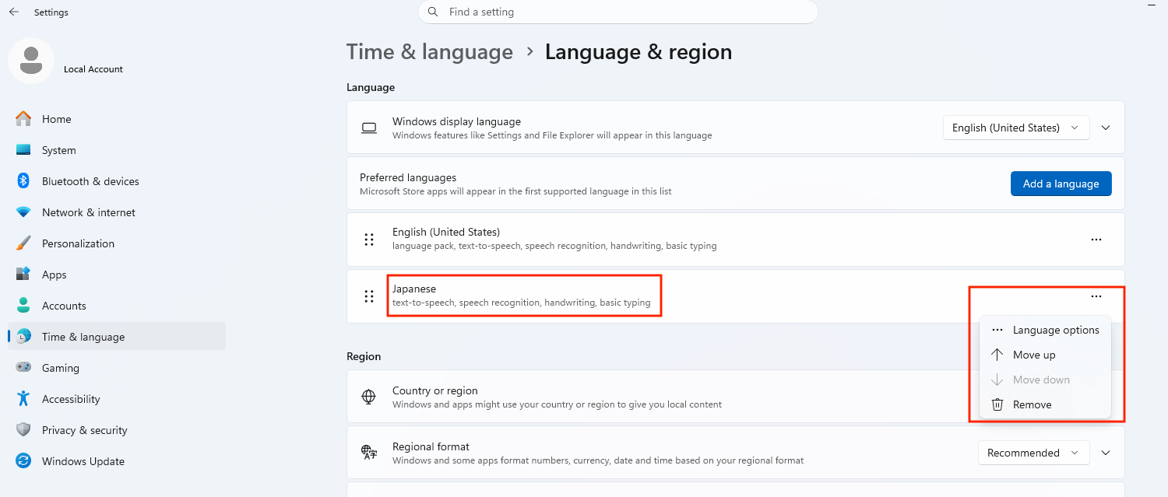The image size is (1168, 497).
Task: Select Move up in the context menu
Action: pyautogui.click(x=1045, y=355)
